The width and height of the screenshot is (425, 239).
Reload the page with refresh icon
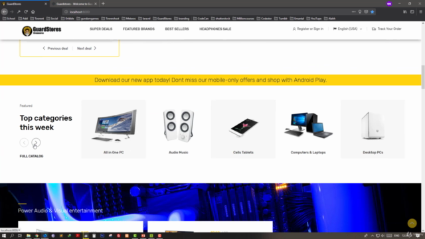[x=26, y=12]
